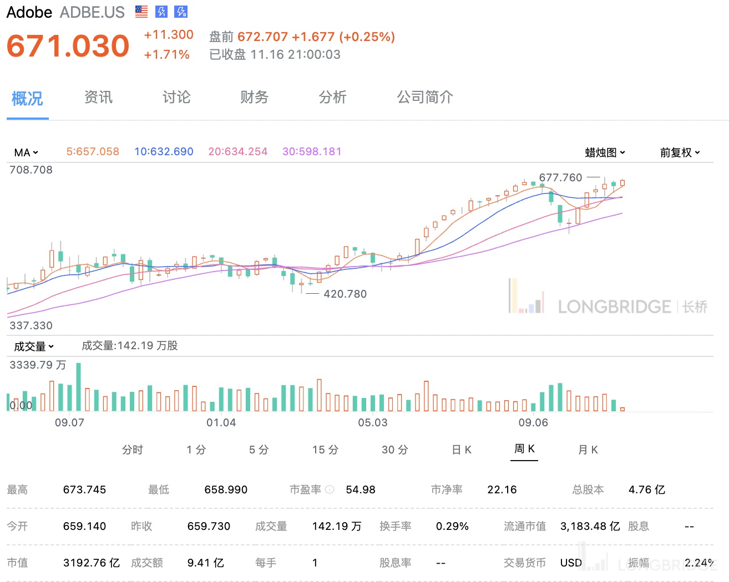729x582 pixels.
Task: Click the 05.03 date label on axis
Action: coord(372,422)
